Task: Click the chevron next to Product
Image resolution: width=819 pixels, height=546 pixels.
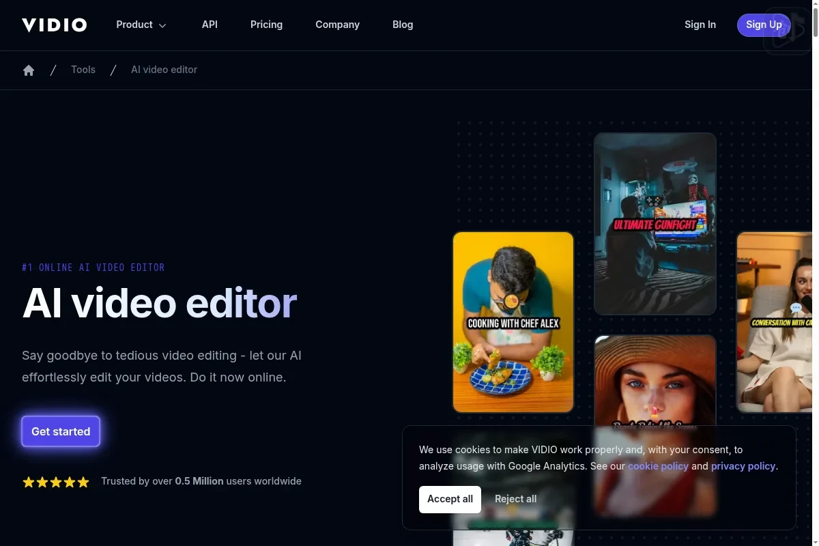Action: click(x=162, y=26)
